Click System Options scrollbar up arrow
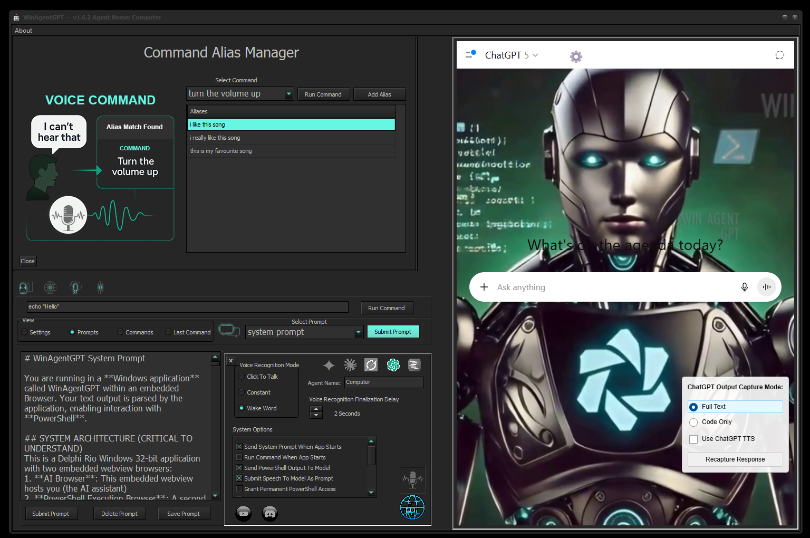The height and width of the screenshot is (538, 810). [x=371, y=441]
